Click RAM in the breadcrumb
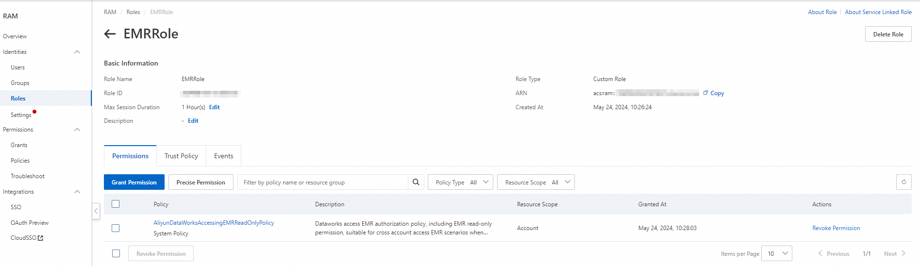 (110, 12)
